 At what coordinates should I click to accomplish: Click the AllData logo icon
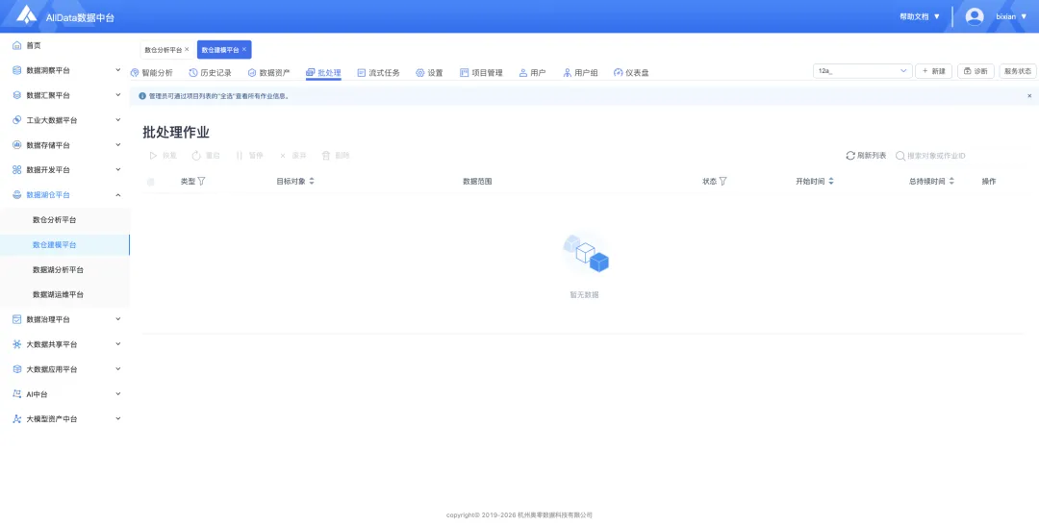27,13
